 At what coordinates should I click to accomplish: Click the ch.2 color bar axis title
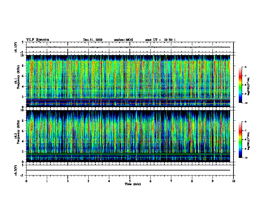pyautogui.click(x=249, y=141)
